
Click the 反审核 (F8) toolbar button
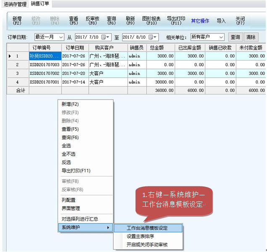(92, 21)
